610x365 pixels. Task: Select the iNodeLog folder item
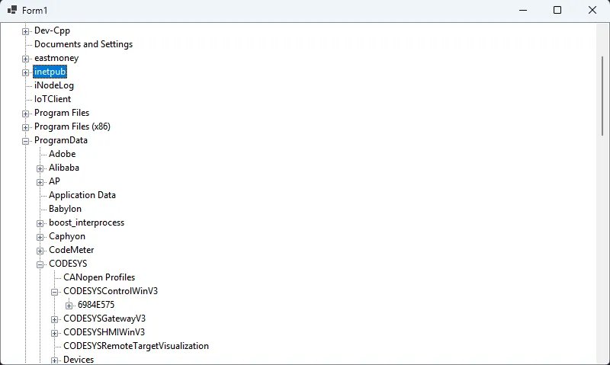coord(53,85)
